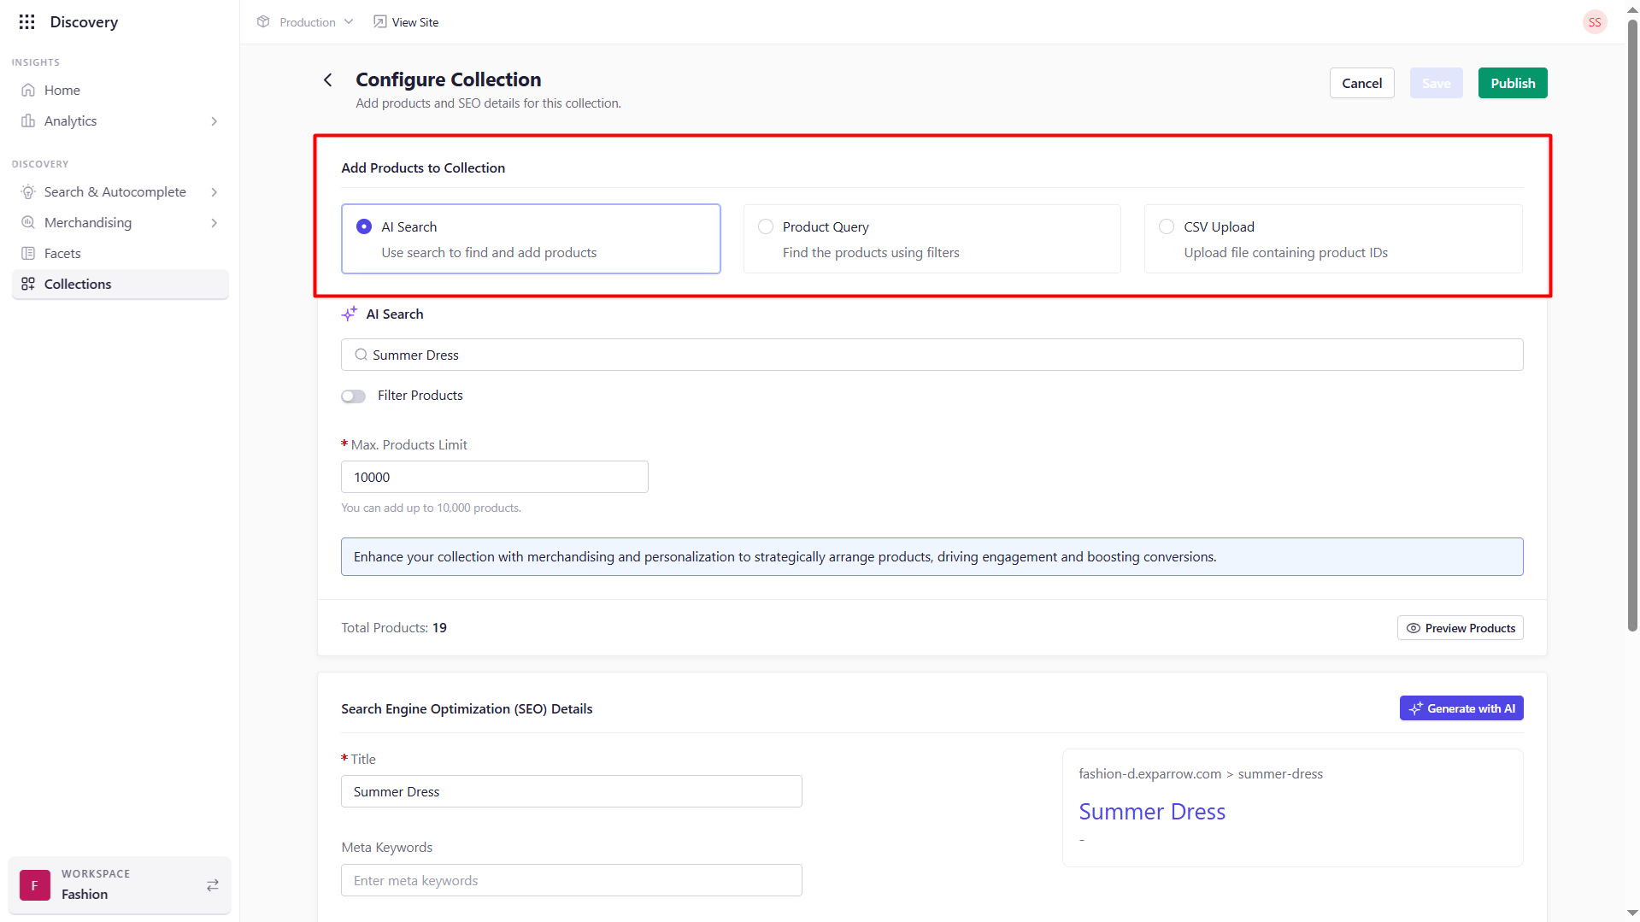The width and height of the screenshot is (1640, 922).
Task: Open the app grid launcher icon
Action: [x=26, y=22]
